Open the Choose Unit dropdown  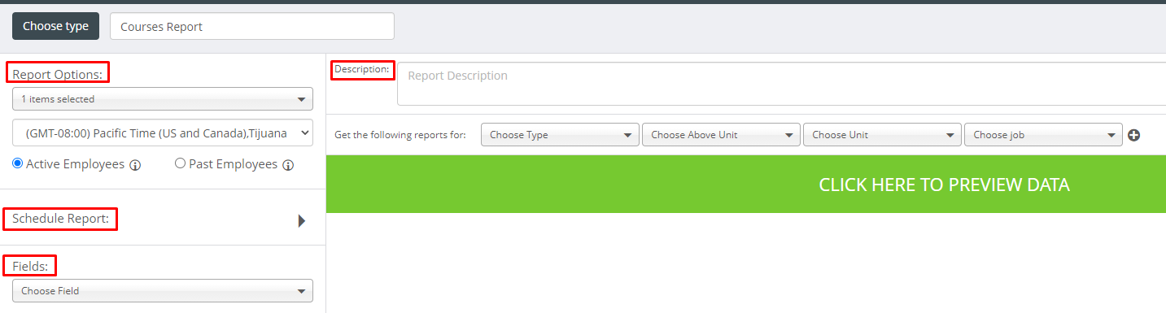coord(882,135)
